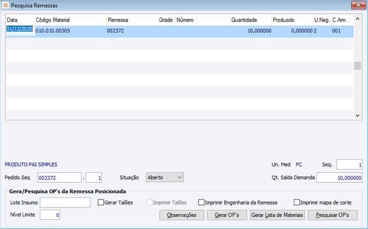The height and width of the screenshot is (229, 368).
Task: Click the Pesquisar OP's button
Action: [332, 215]
